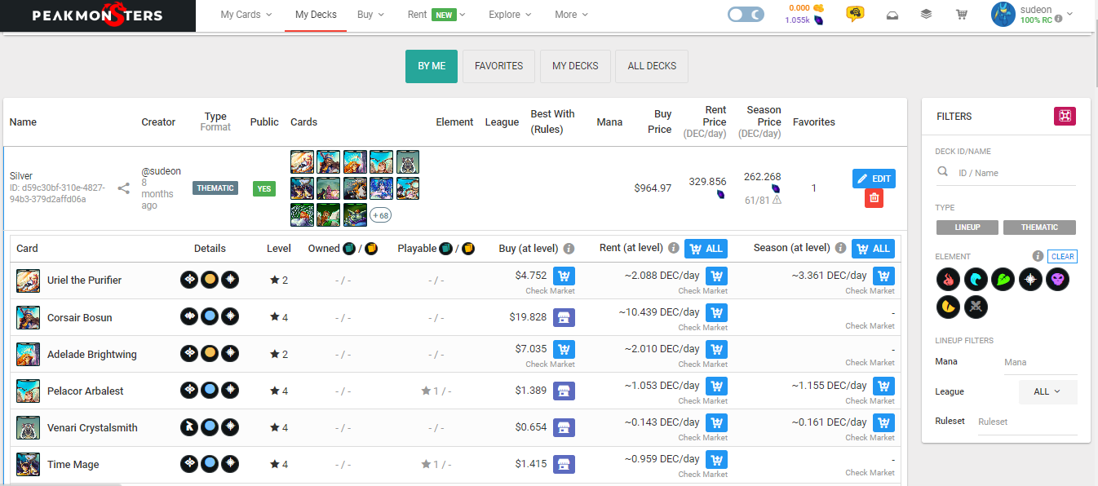Open the More dropdown menu
The image size is (1098, 486).
tap(571, 15)
